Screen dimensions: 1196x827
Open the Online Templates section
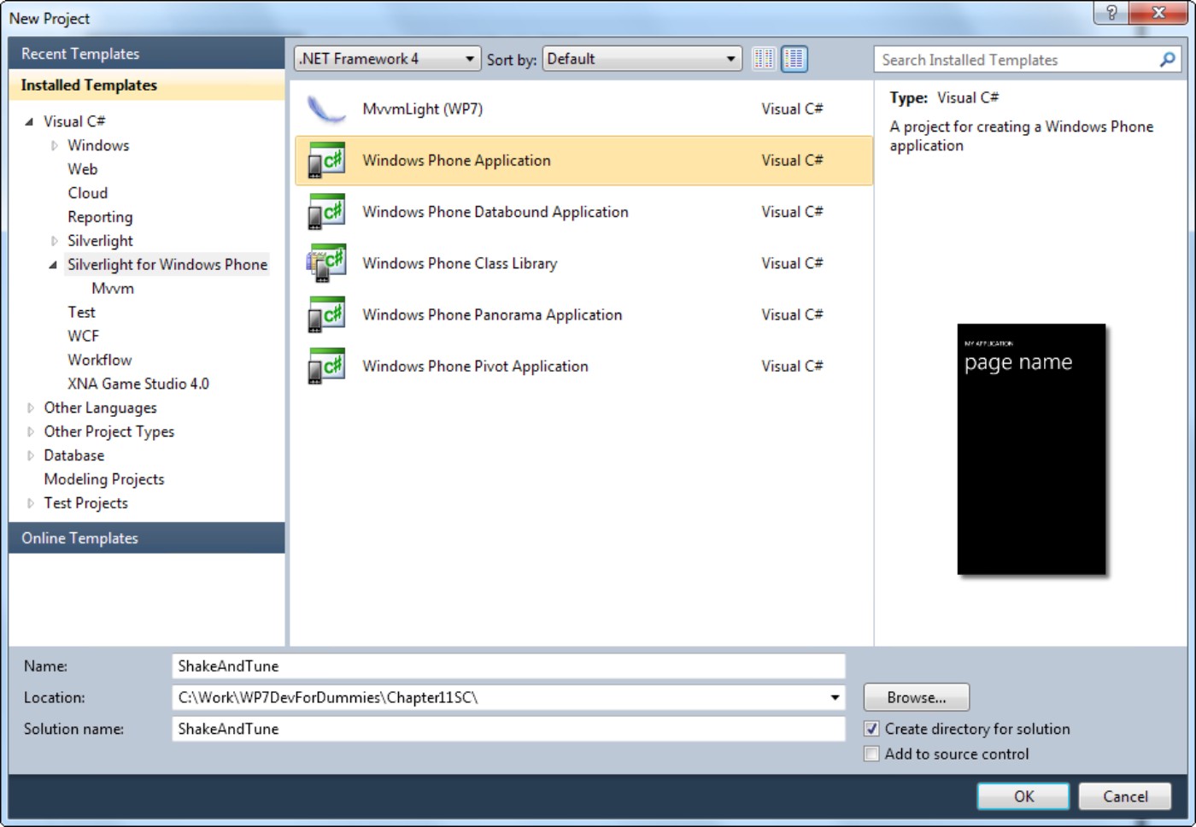click(x=146, y=537)
